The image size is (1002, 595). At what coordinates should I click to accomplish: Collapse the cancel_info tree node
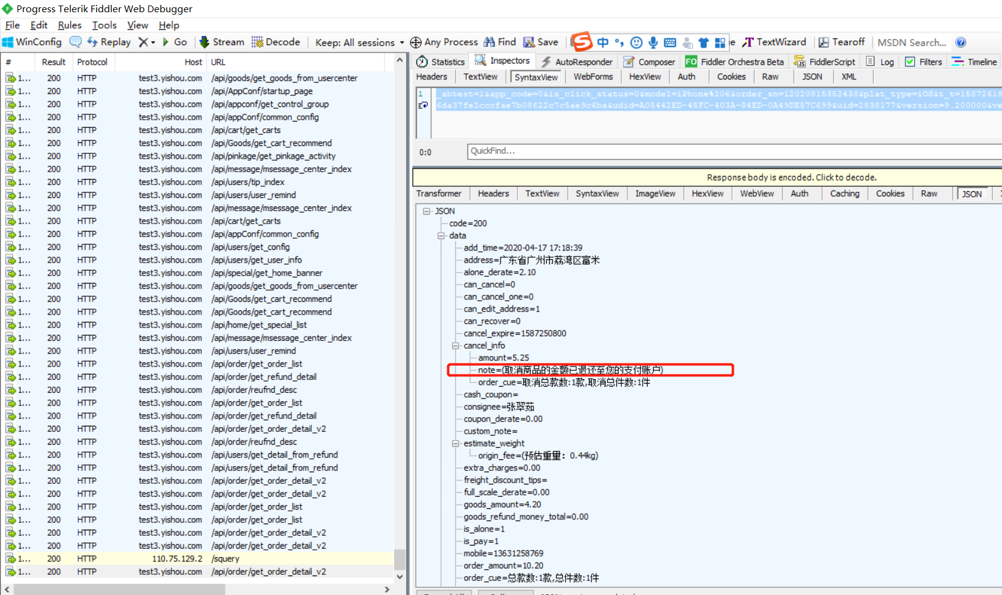coord(455,345)
